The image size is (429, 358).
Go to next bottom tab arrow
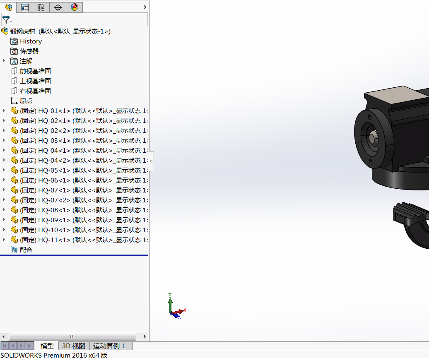[x=22, y=346]
